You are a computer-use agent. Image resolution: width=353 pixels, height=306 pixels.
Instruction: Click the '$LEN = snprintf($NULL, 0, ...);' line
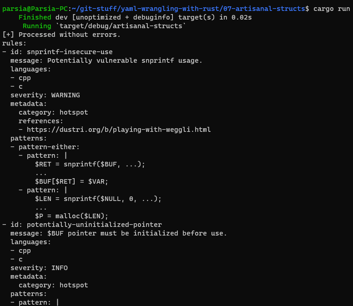pos(98,199)
